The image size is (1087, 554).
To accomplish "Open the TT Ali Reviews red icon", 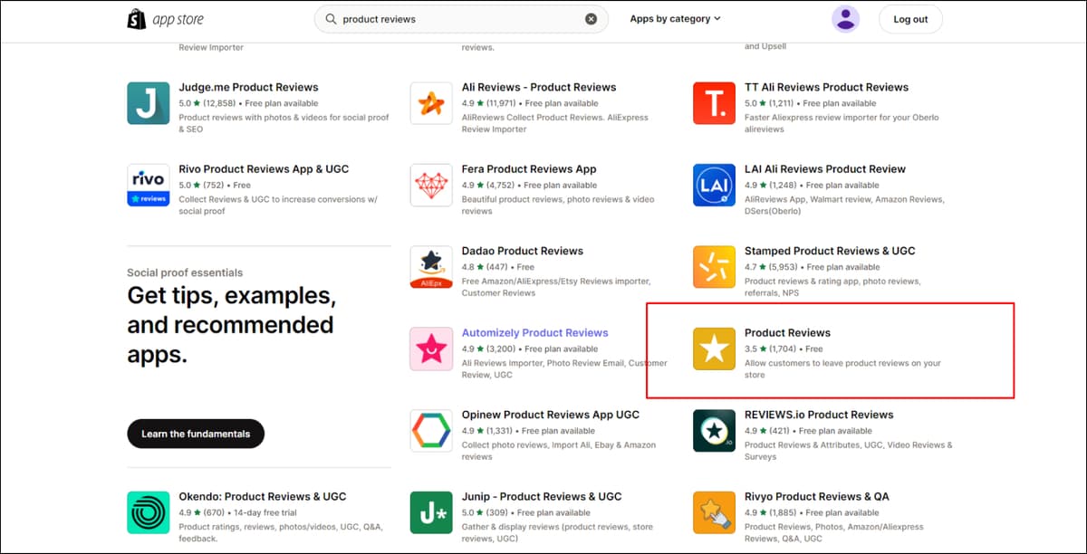I will click(714, 103).
